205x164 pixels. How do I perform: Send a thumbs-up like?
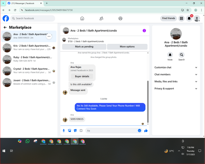click(146, 131)
